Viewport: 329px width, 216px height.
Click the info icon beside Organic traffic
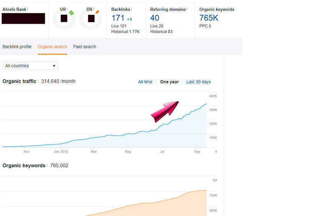click(x=38, y=81)
